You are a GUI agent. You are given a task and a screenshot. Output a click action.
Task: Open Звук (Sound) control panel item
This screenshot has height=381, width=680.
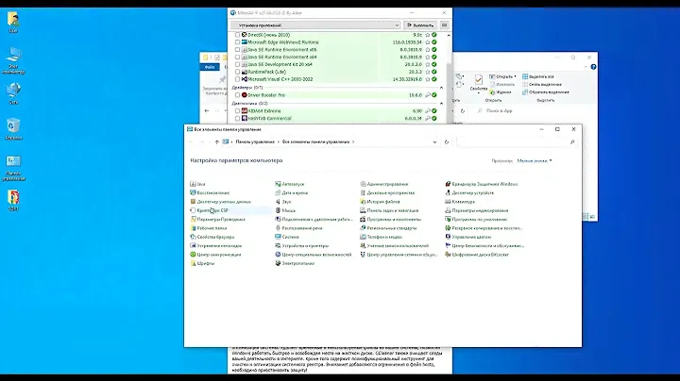pyautogui.click(x=286, y=201)
